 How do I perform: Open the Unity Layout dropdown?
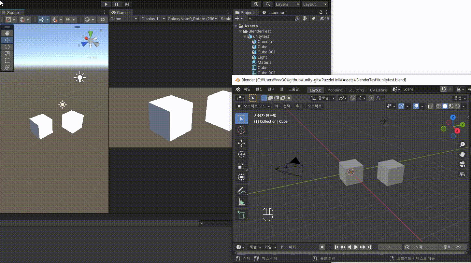pyautogui.click(x=315, y=4)
